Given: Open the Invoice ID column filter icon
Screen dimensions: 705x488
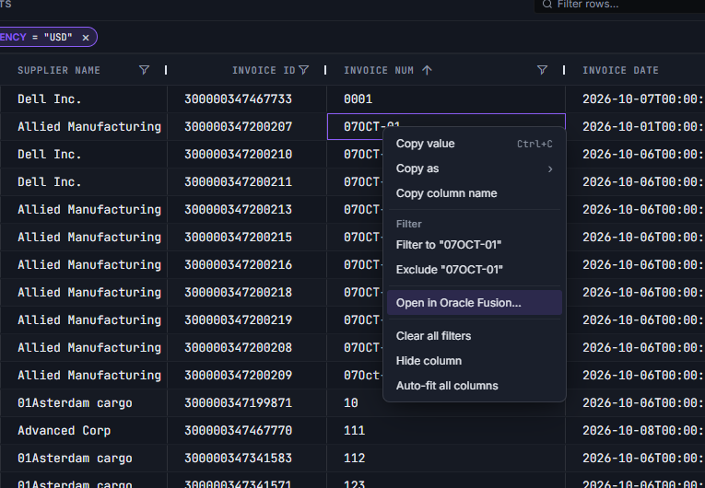Looking at the screenshot, I should tap(304, 70).
